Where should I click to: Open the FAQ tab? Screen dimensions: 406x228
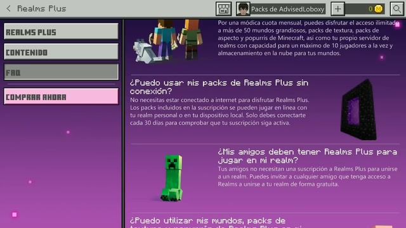coord(61,72)
